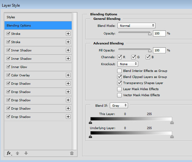192x162 pixels.
Task: Click the effects list vertical scrollbar
Action: (75, 81)
